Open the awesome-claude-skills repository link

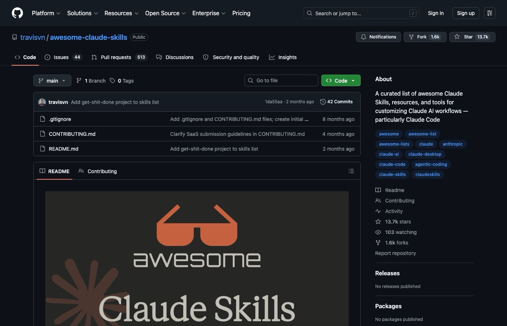[x=88, y=37]
